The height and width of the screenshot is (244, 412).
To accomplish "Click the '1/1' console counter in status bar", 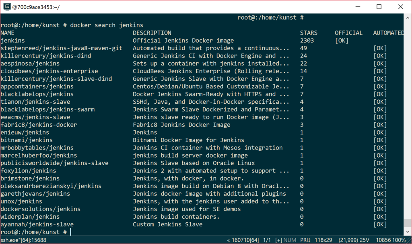I will click(x=267, y=240).
